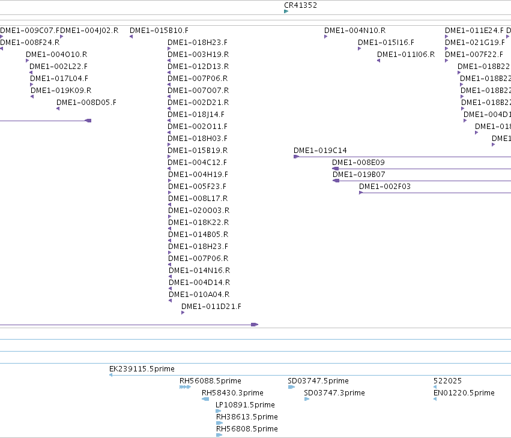The height and width of the screenshot is (438, 511).
Task: Click the 522025 feature label
Action: [447, 381]
